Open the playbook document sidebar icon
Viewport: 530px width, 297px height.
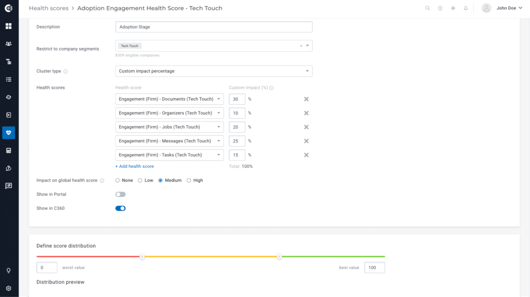[x=8, y=115]
